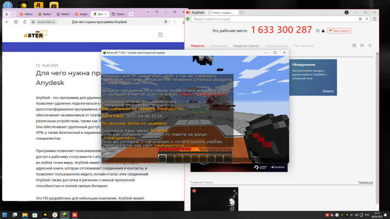Screen dimensions: 390x219
Task: Click the lock icon beside AnyDesk ID
Action: pos(323,31)
